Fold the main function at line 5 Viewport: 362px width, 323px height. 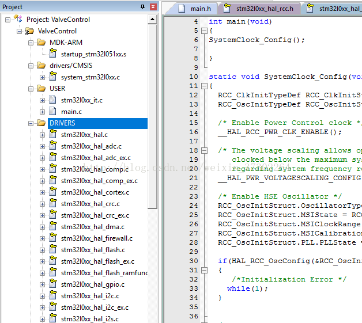pyautogui.click(x=203, y=31)
